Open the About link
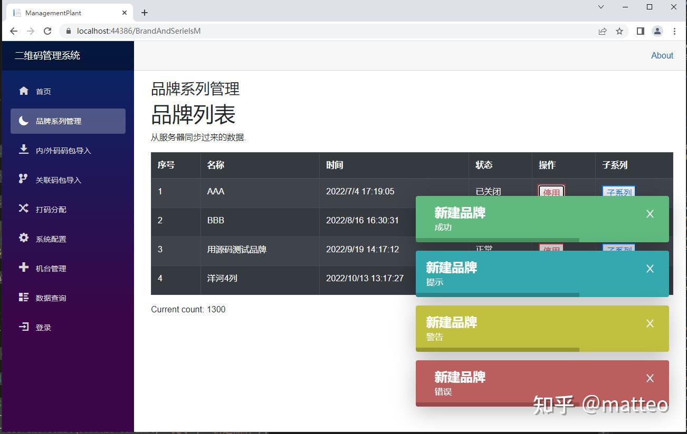The height and width of the screenshot is (434, 687). [662, 55]
